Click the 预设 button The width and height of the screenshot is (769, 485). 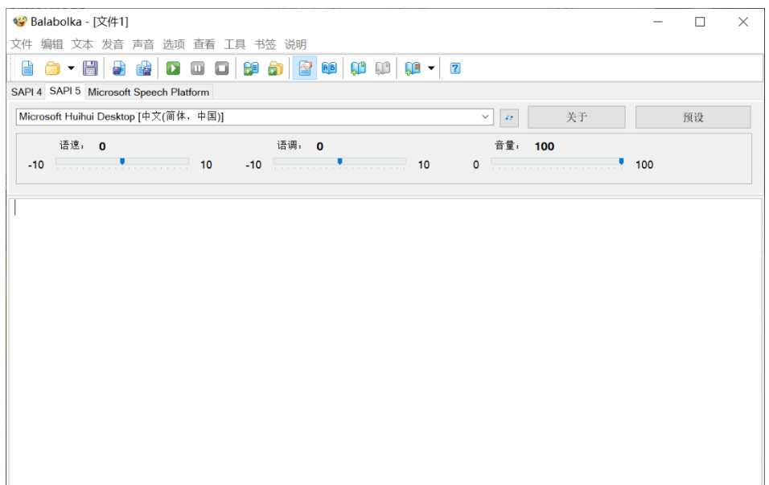point(693,117)
